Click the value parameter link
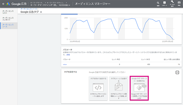The image size is (183, 105). coord(65,64)
